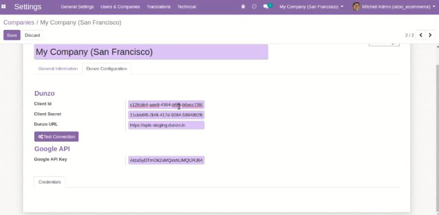Switch to General Information tab

pyautogui.click(x=58, y=69)
